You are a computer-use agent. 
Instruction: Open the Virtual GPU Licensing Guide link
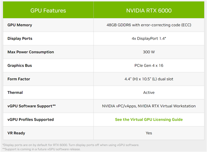pyautogui.click(x=149, y=119)
